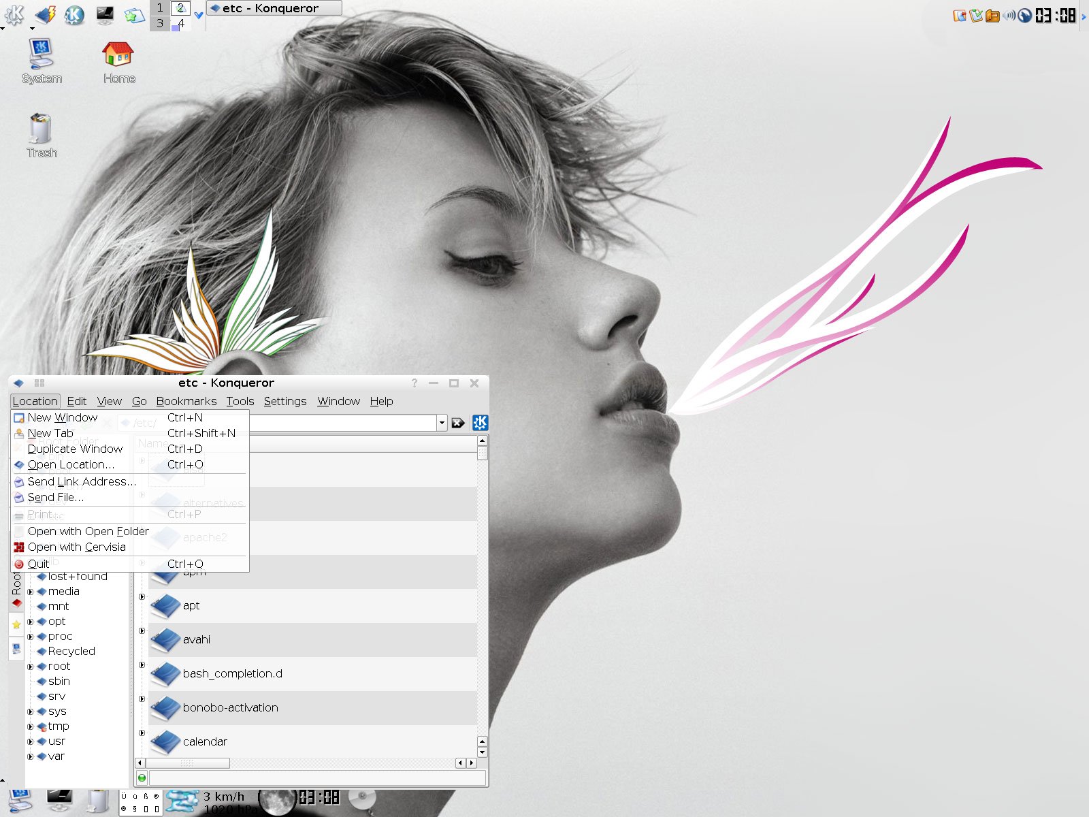Open the blue KDE globe icon

74,14
